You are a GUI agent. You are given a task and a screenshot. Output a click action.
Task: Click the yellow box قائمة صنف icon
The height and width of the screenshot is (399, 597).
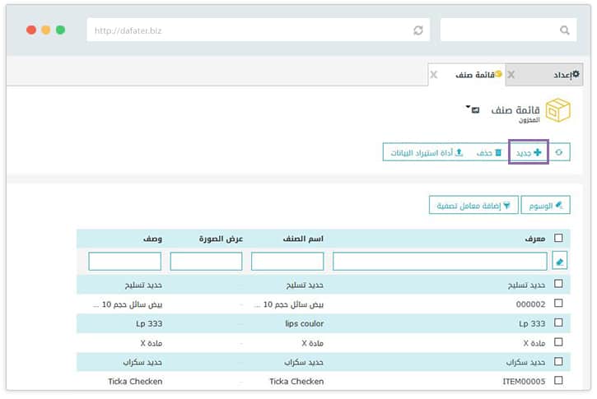click(559, 111)
